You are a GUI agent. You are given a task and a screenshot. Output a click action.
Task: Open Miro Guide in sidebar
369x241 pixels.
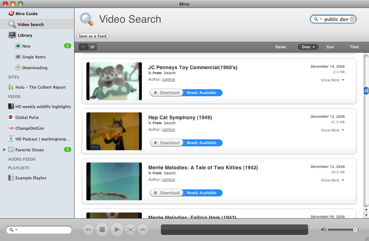tap(26, 14)
